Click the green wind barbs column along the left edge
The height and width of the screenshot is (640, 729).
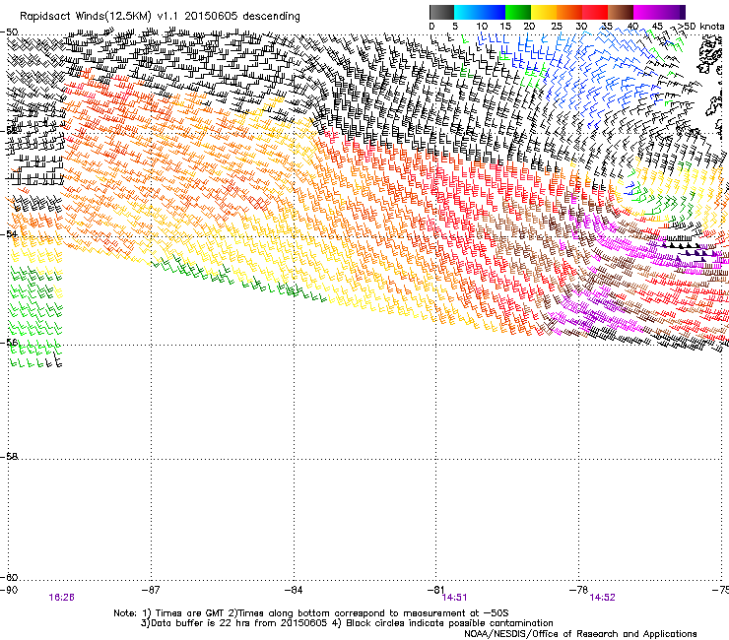34,316
